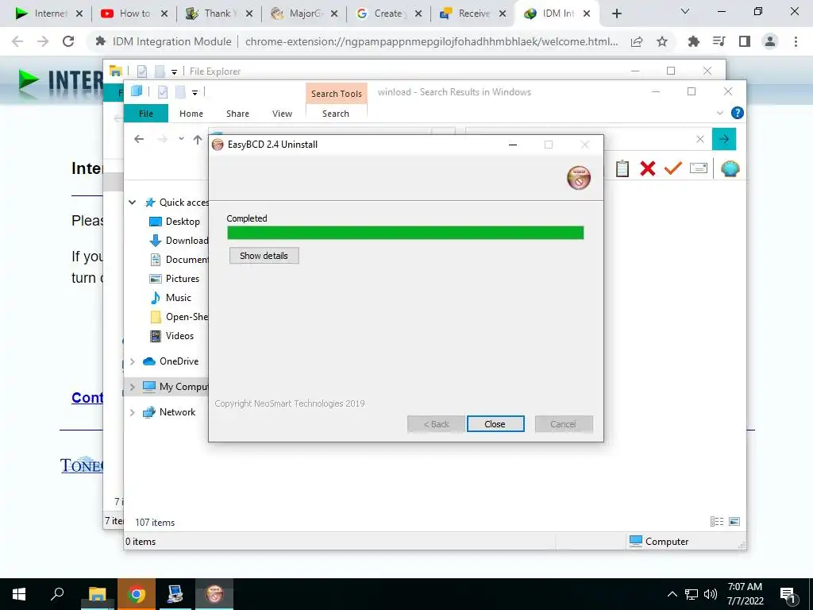
Task: Click the search window title bar icon
Action: tap(137, 92)
